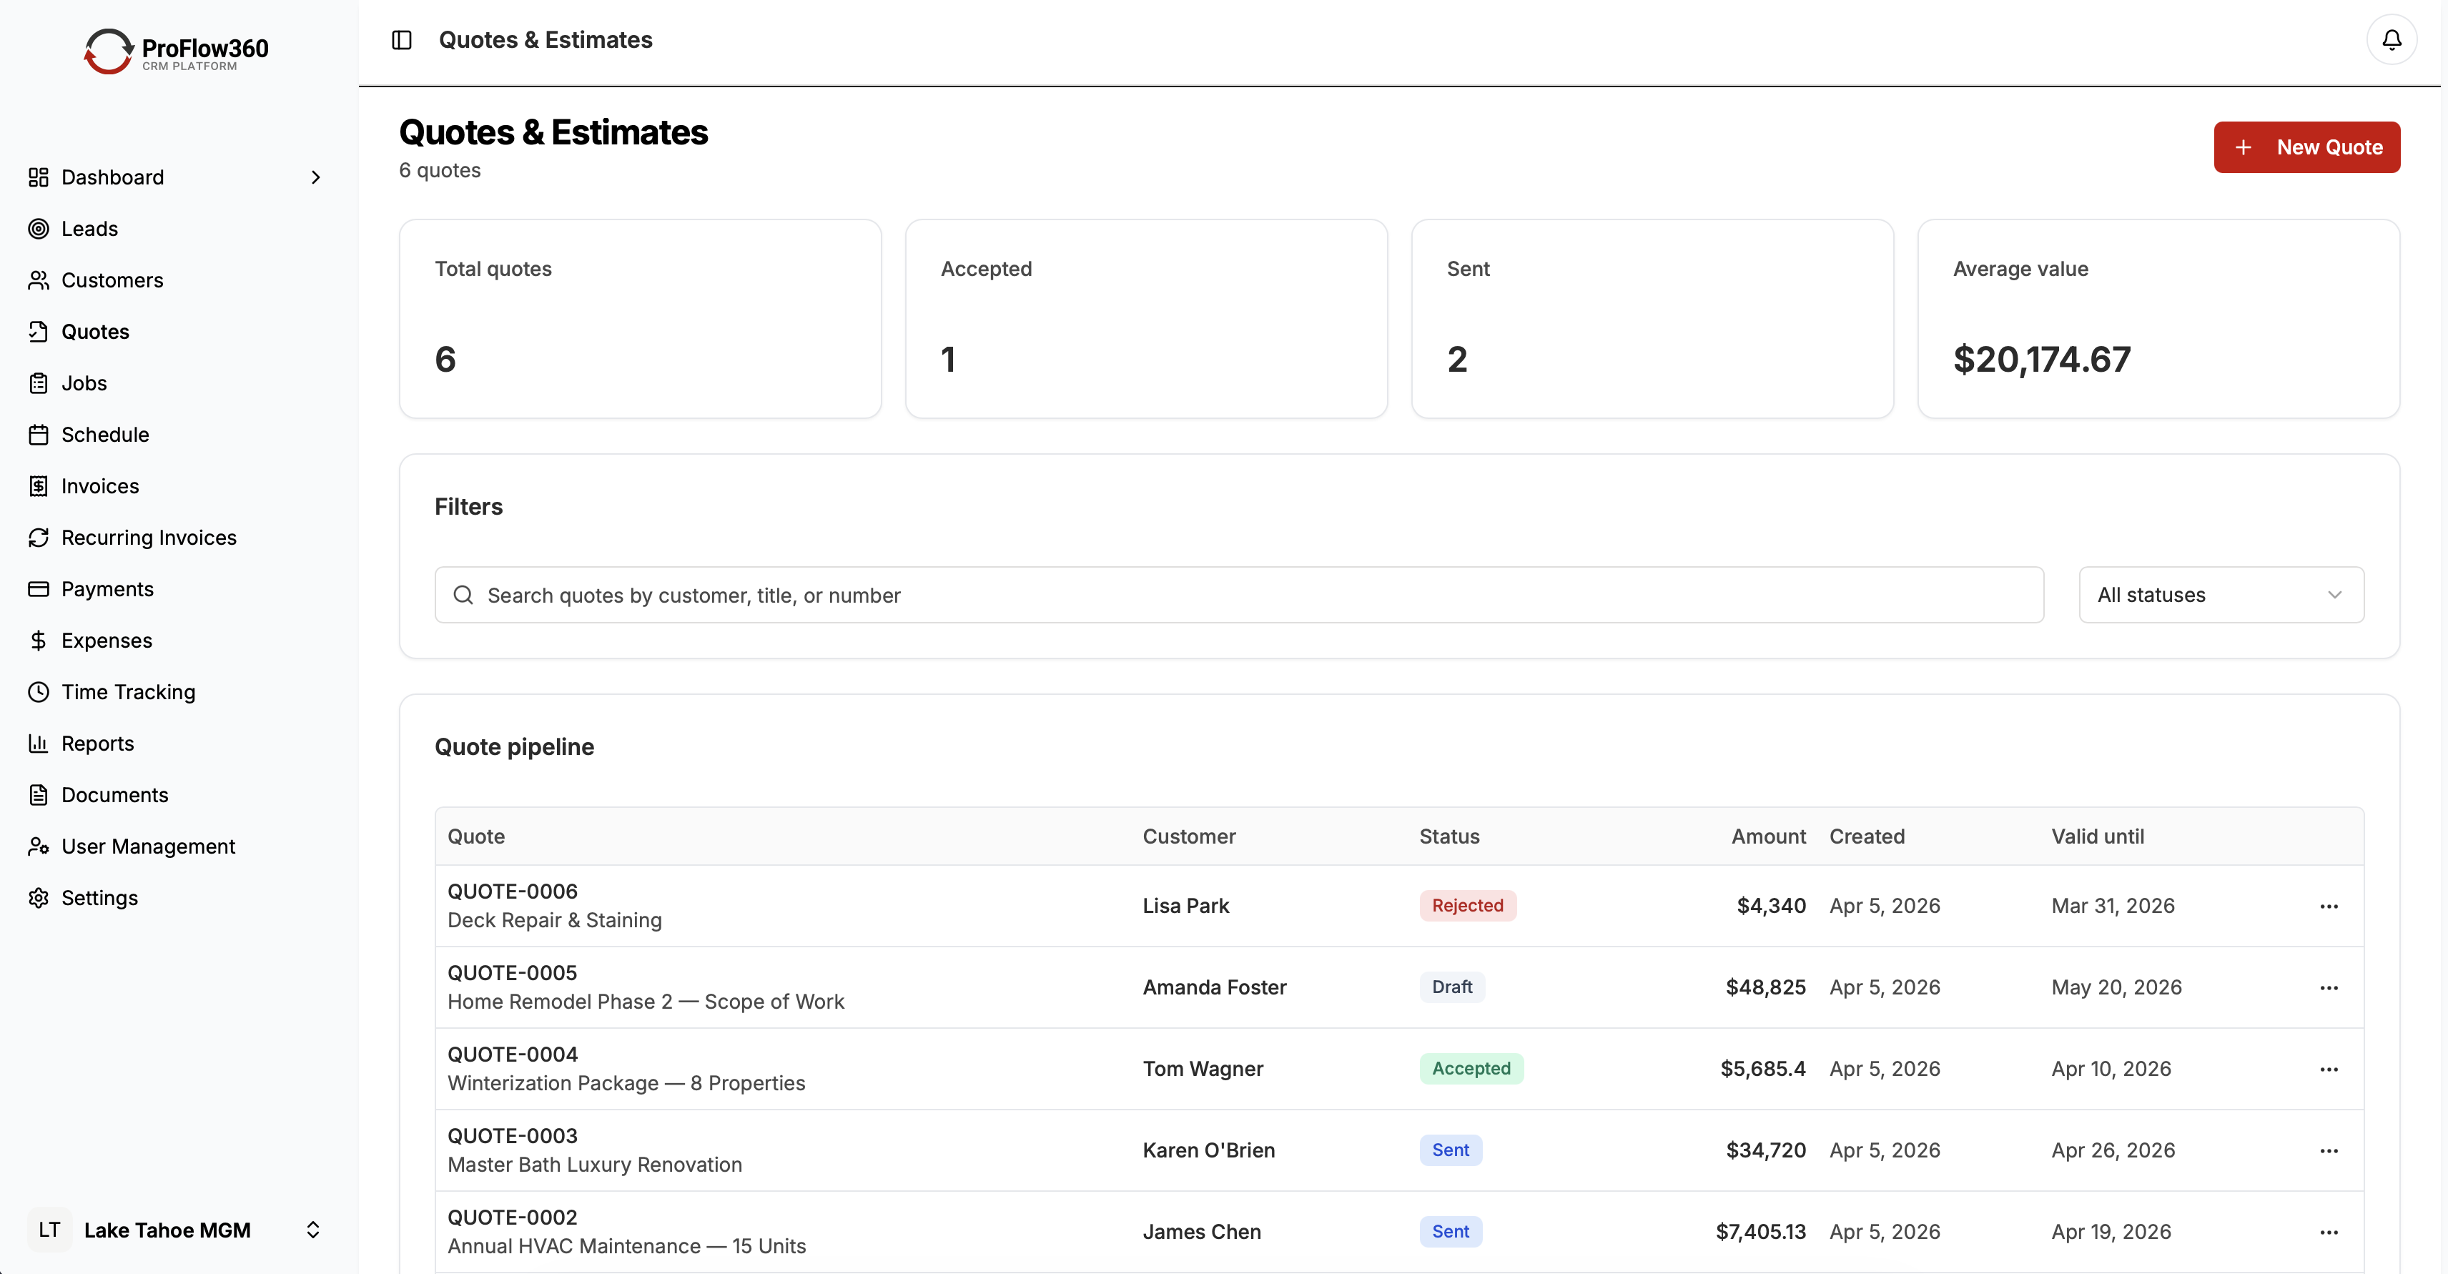This screenshot has width=2448, height=1274.
Task: Toggle the sidebar with the panel icon
Action: click(x=401, y=40)
